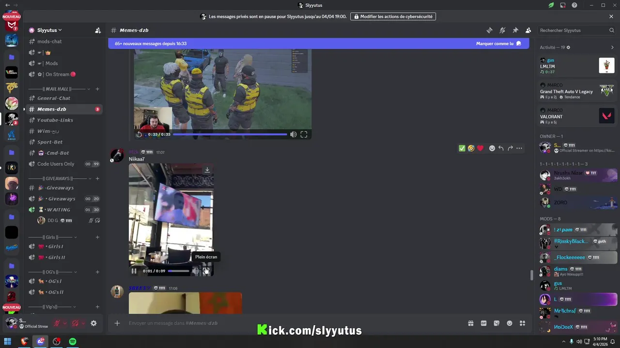Screen dimensions: 620x348
Task: Collapse the Girls category
Action: [x=52, y=237]
